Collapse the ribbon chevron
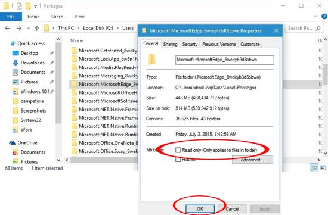328x215 pixels. pyautogui.click(x=315, y=17)
